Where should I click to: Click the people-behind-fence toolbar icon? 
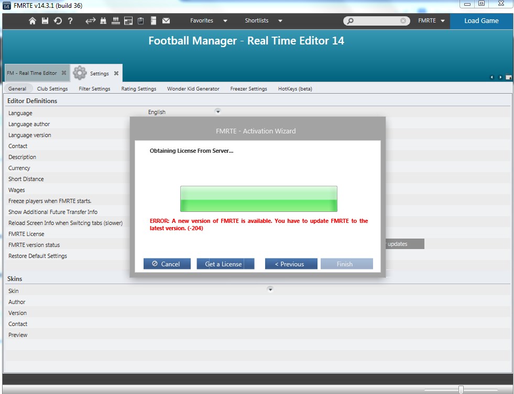click(x=116, y=21)
